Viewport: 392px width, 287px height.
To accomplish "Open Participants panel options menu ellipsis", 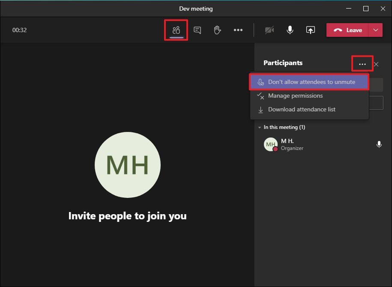I will point(362,63).
